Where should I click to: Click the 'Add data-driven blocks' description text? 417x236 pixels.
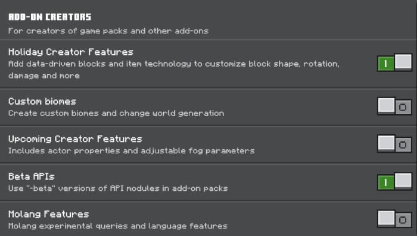click(x=174, y=70)
